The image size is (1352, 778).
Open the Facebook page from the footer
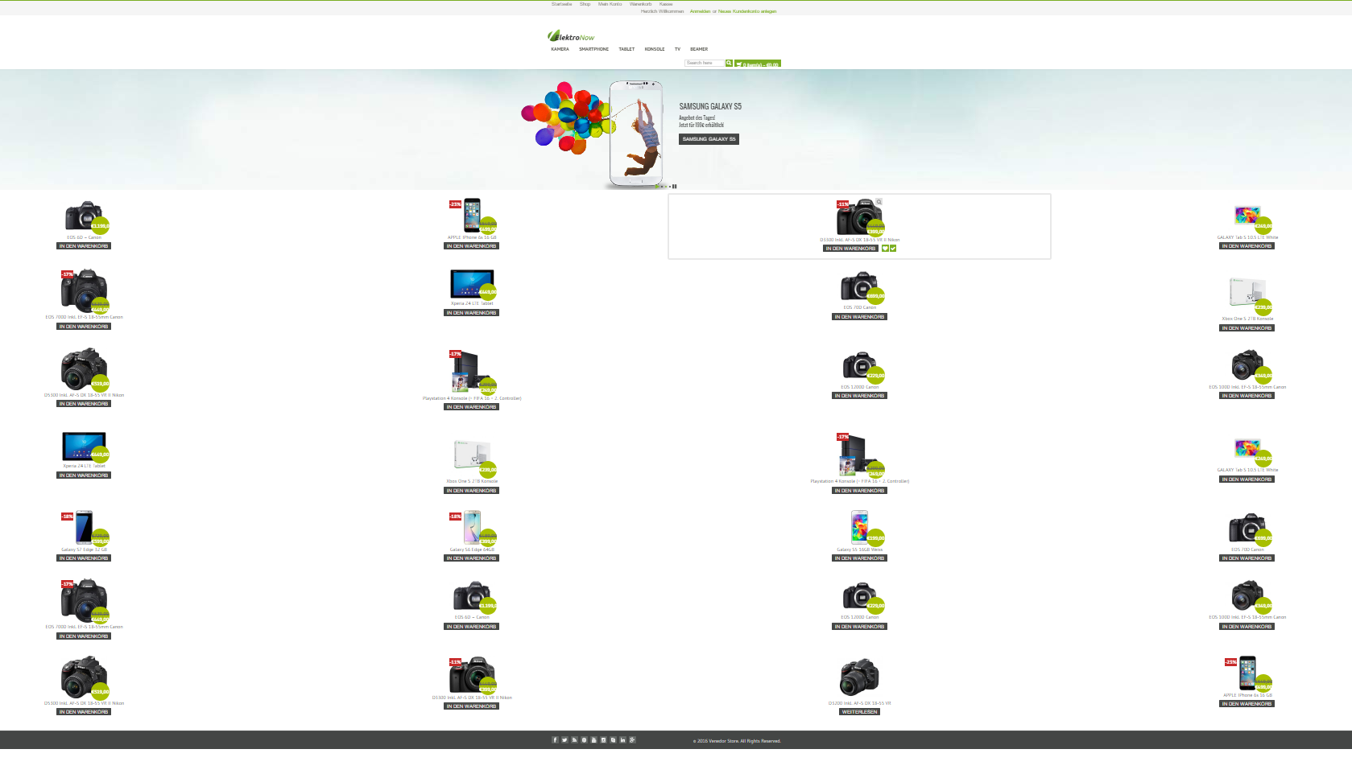[x=555, y=740]
